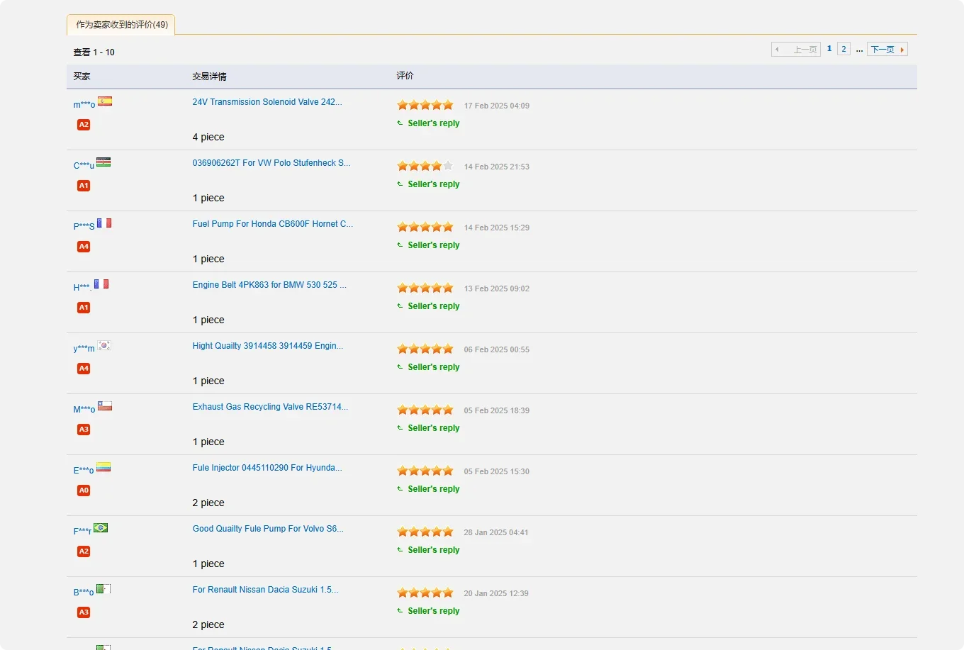Click the A0 level badge under E***o
Screen dimensions: 964x650
pos(84,491)
